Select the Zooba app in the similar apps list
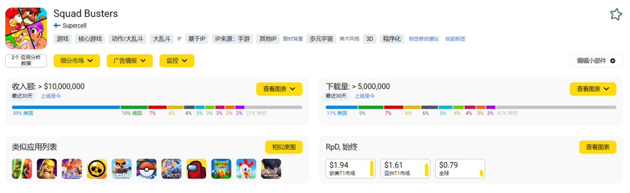The image size is (630, 193). pyautogui.click(x=121, y=169)
